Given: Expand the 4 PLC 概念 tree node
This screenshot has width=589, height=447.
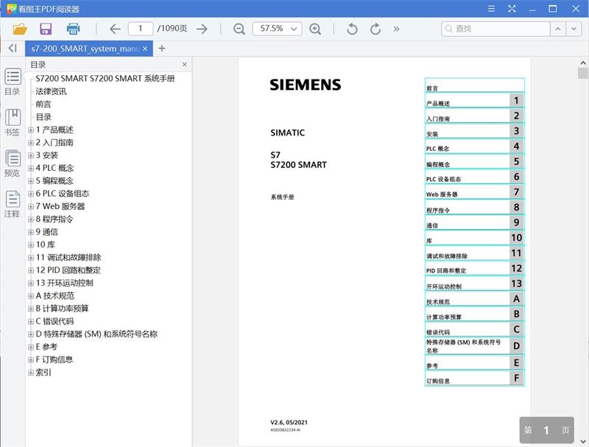Looking at the screenshot, I should point(31,169).
